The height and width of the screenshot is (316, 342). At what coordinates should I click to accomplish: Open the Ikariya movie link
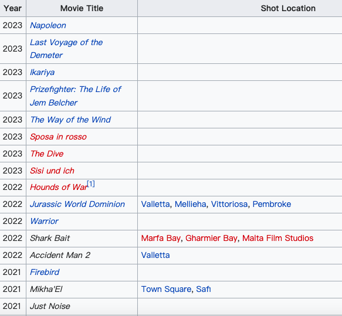(x=42, y=72)
